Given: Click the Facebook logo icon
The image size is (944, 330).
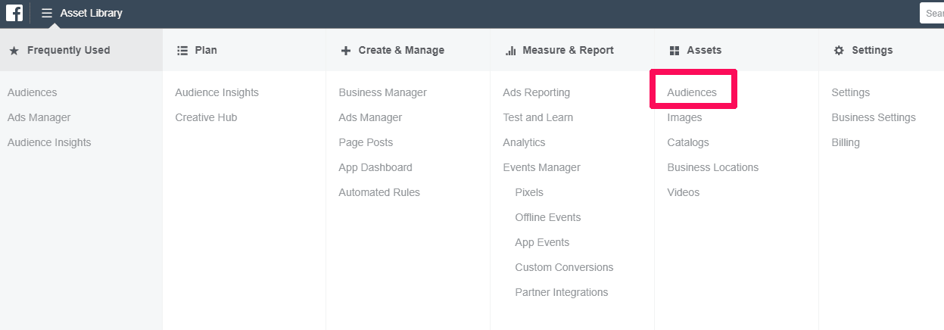Looking at the screenshot, I should [14, 13].
